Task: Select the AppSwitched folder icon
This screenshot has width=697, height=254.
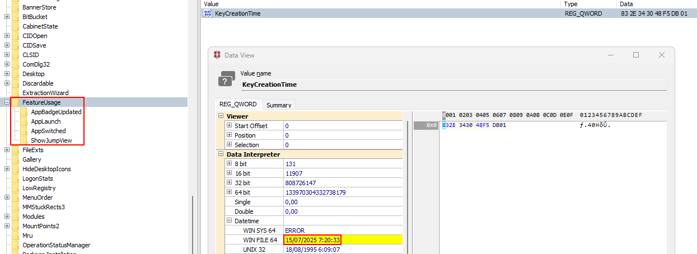Action: click(x=23, y=131)
